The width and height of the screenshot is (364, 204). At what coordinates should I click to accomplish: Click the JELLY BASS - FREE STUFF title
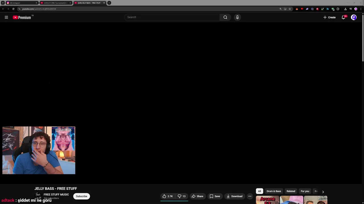56,188
